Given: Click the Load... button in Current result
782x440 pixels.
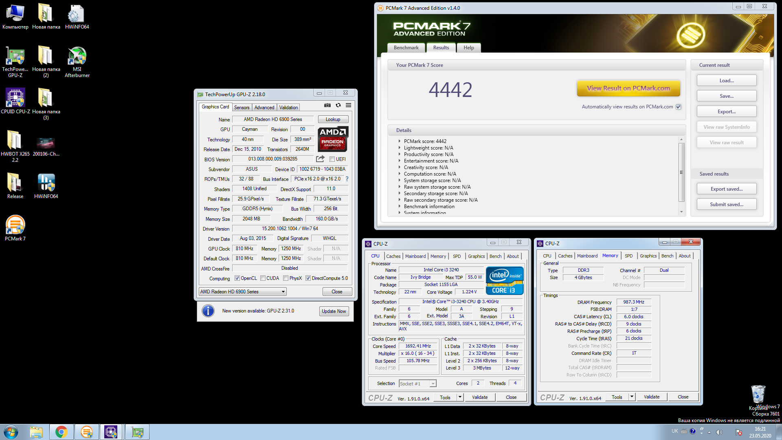Looking at the screenshot, I should 727,81.
